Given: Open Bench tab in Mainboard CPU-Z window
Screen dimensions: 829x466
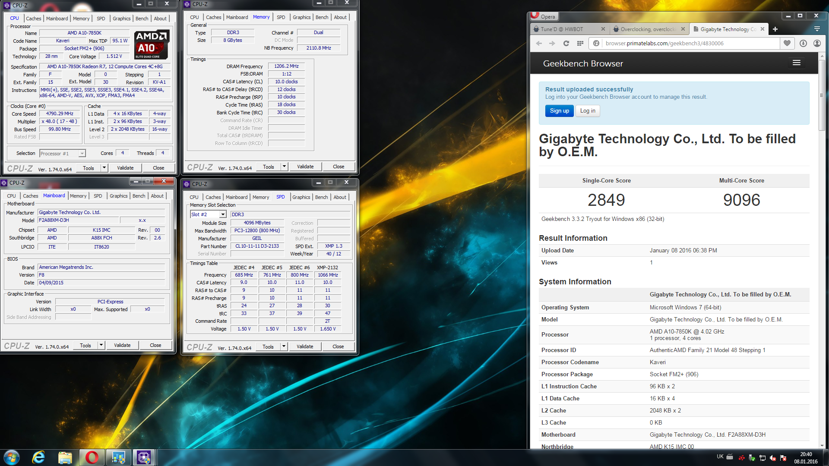Looking at the screenshot, I should [139, 196].
